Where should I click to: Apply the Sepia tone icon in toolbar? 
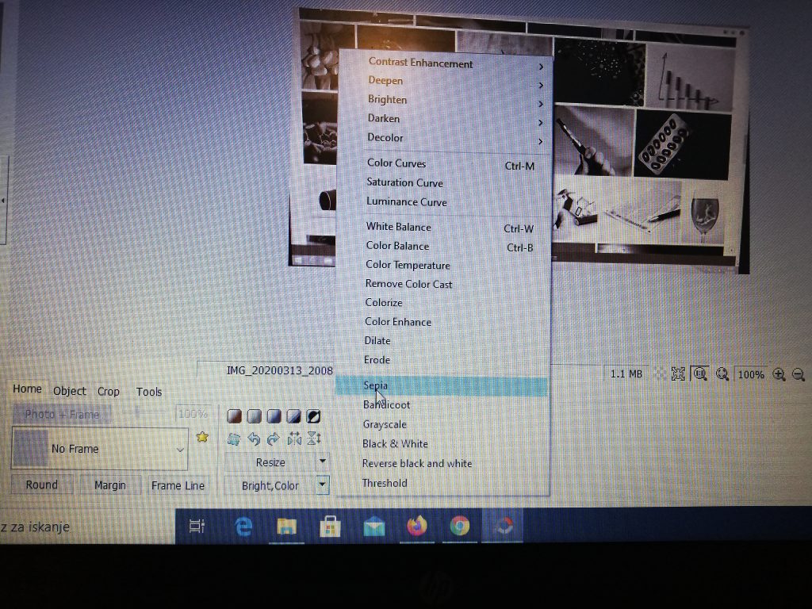[x=234, y=416]
